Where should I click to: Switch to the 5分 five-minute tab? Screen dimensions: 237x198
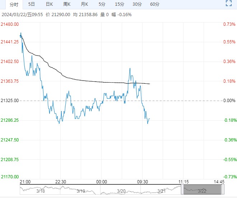point(102,4)
